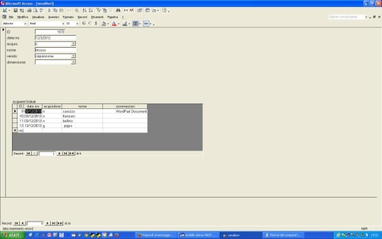382x239 pixels.
Task: Sort ascending using the A-Z icon
Action: click(x=84, y=10)
